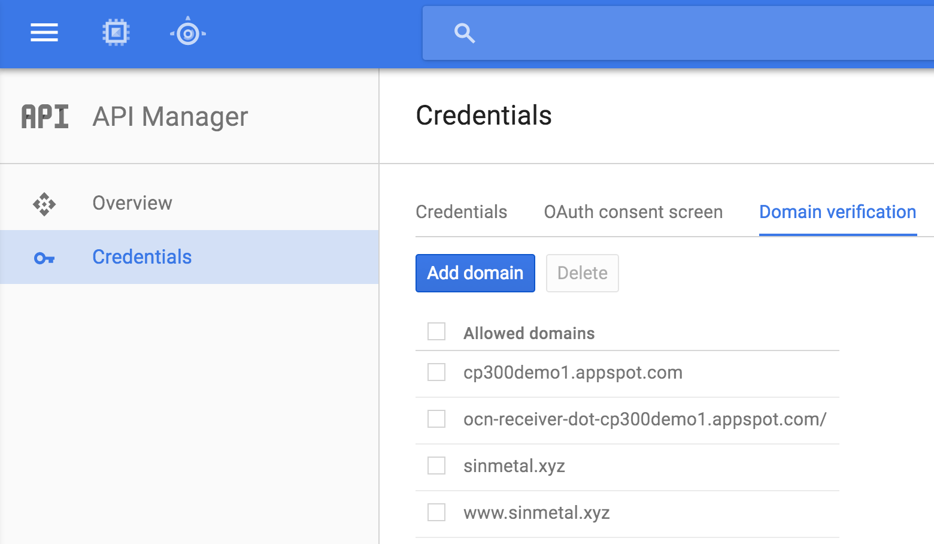Click the Overview diamond icon

click(44, 204)
